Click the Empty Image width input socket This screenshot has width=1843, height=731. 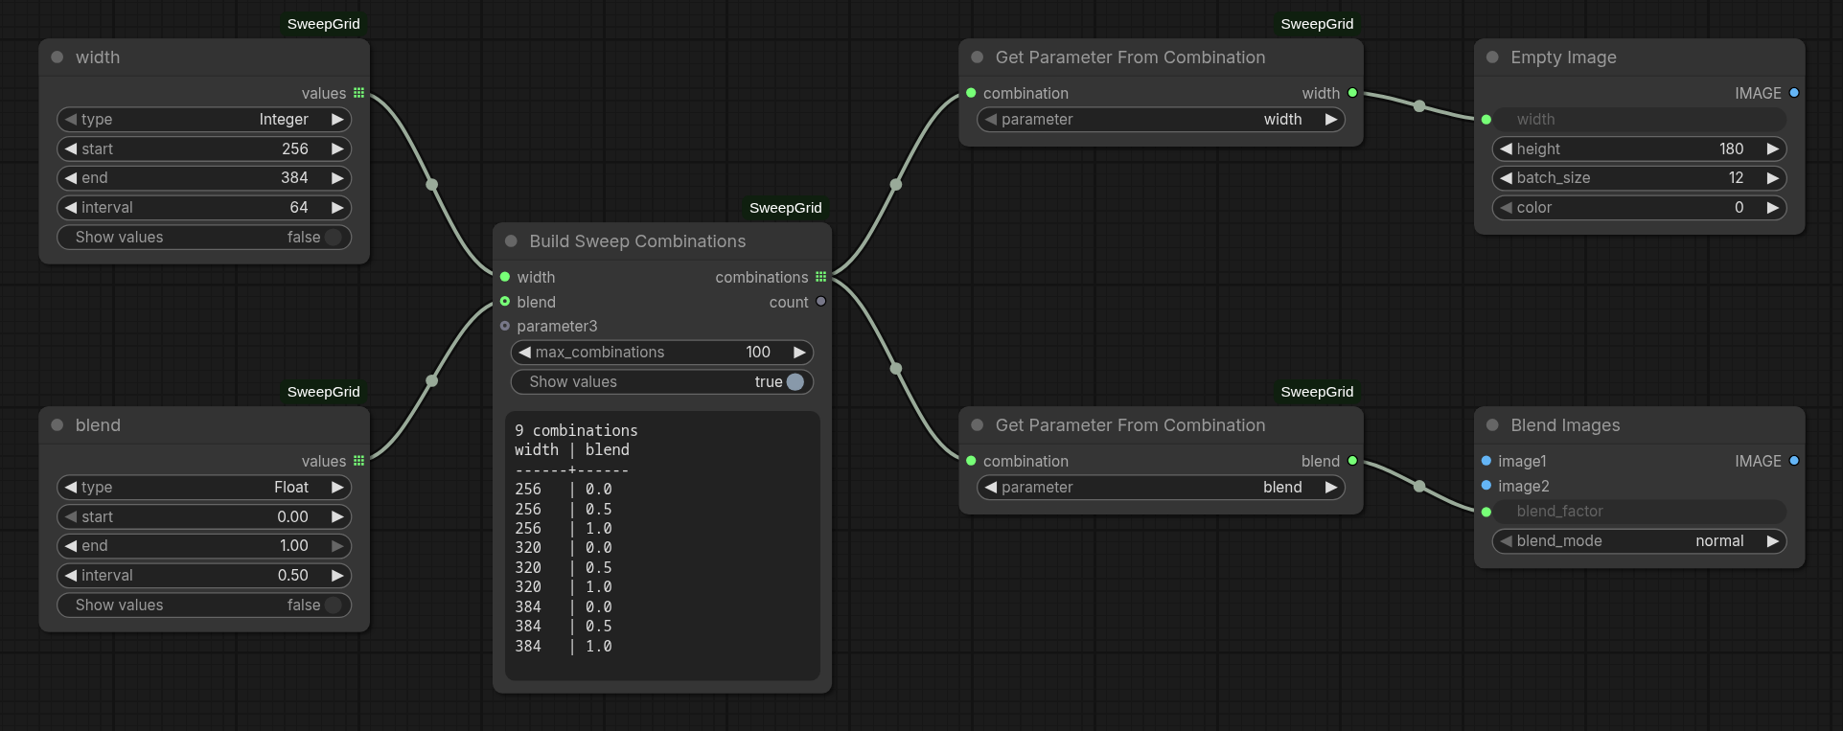click(x=1486, y=120)
